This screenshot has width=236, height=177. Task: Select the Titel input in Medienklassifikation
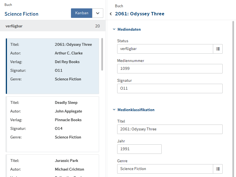click(x=170, y=129)
